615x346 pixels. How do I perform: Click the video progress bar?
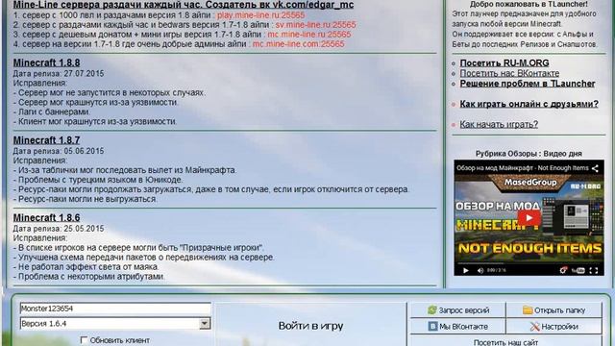(529, 263)
